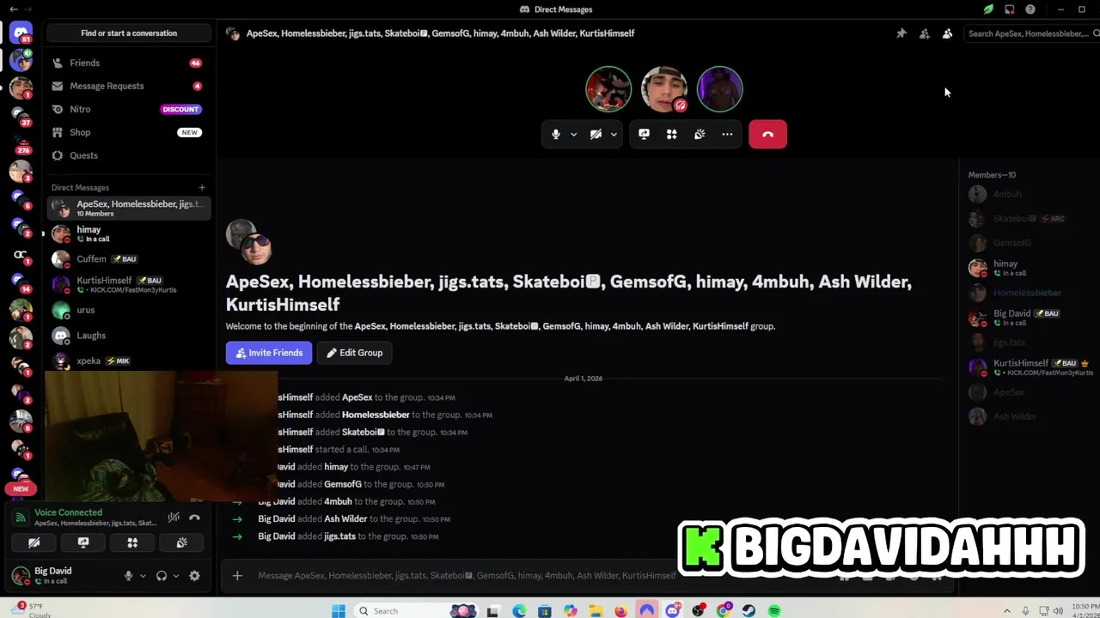1100x618 pixels.
Task: Go to Discord home Direct Messages icon
Action: [21, 33]
